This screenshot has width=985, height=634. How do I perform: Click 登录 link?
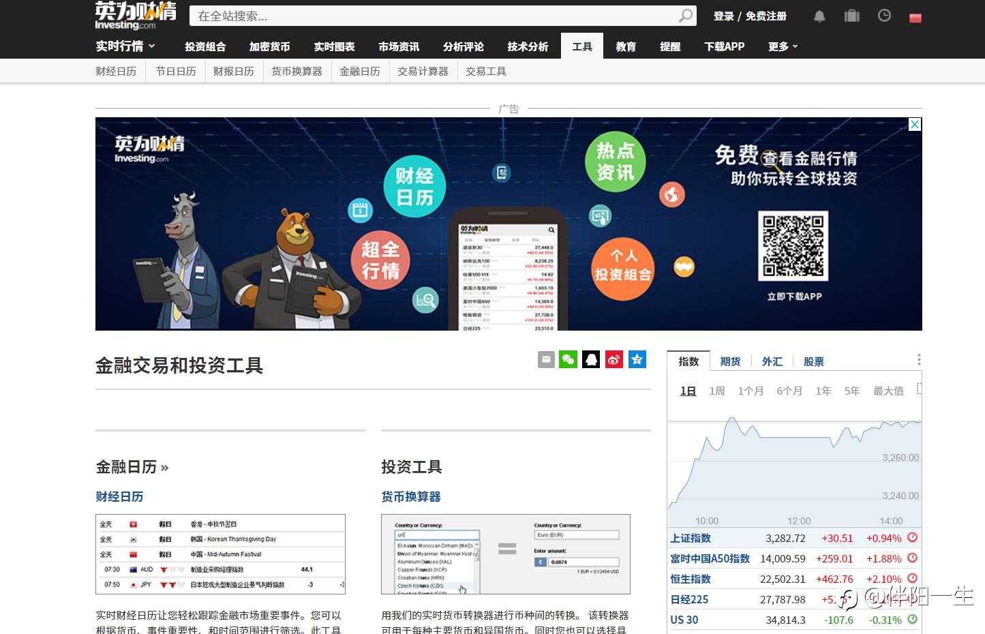pos(723,16)
